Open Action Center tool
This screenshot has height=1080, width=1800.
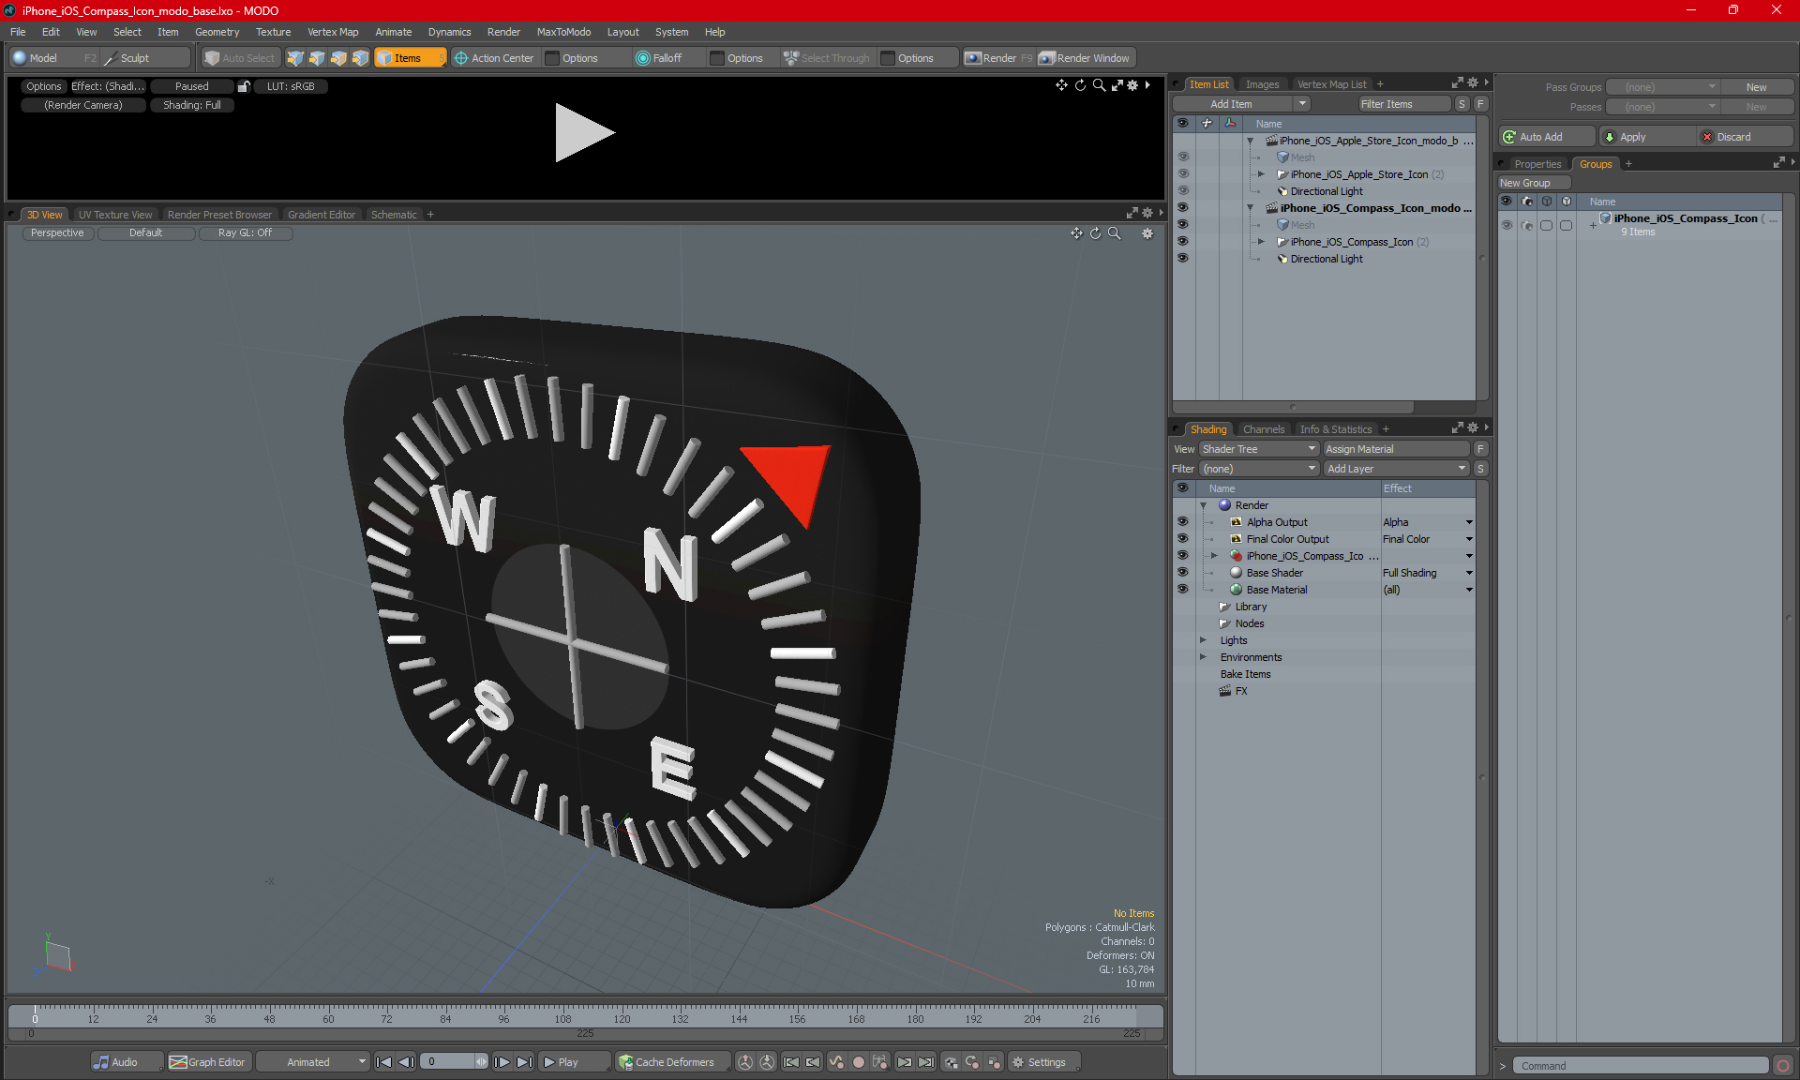[494, 58]
